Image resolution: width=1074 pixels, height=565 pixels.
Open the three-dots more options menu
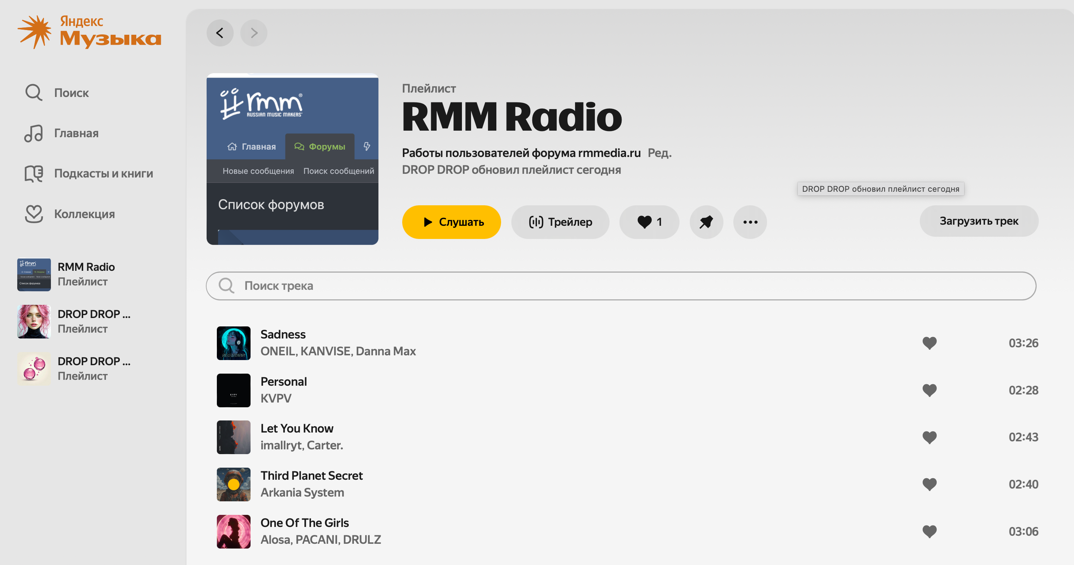click(x=749, y=222)
